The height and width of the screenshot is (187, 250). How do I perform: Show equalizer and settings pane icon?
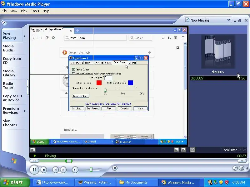point(33,150)
